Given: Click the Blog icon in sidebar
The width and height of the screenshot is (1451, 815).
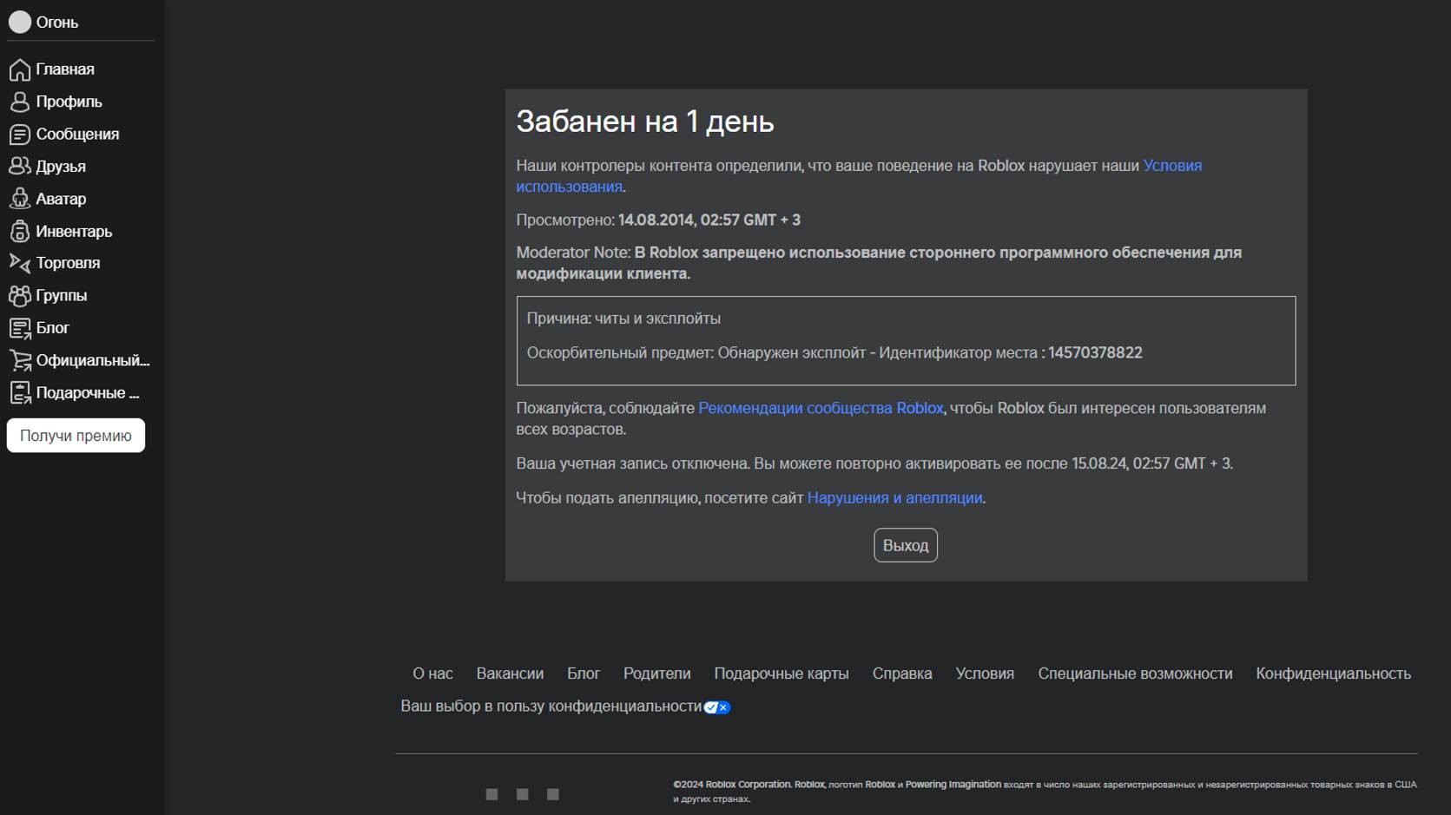Looking at the screenshot, I should click(x=19, y=328).
